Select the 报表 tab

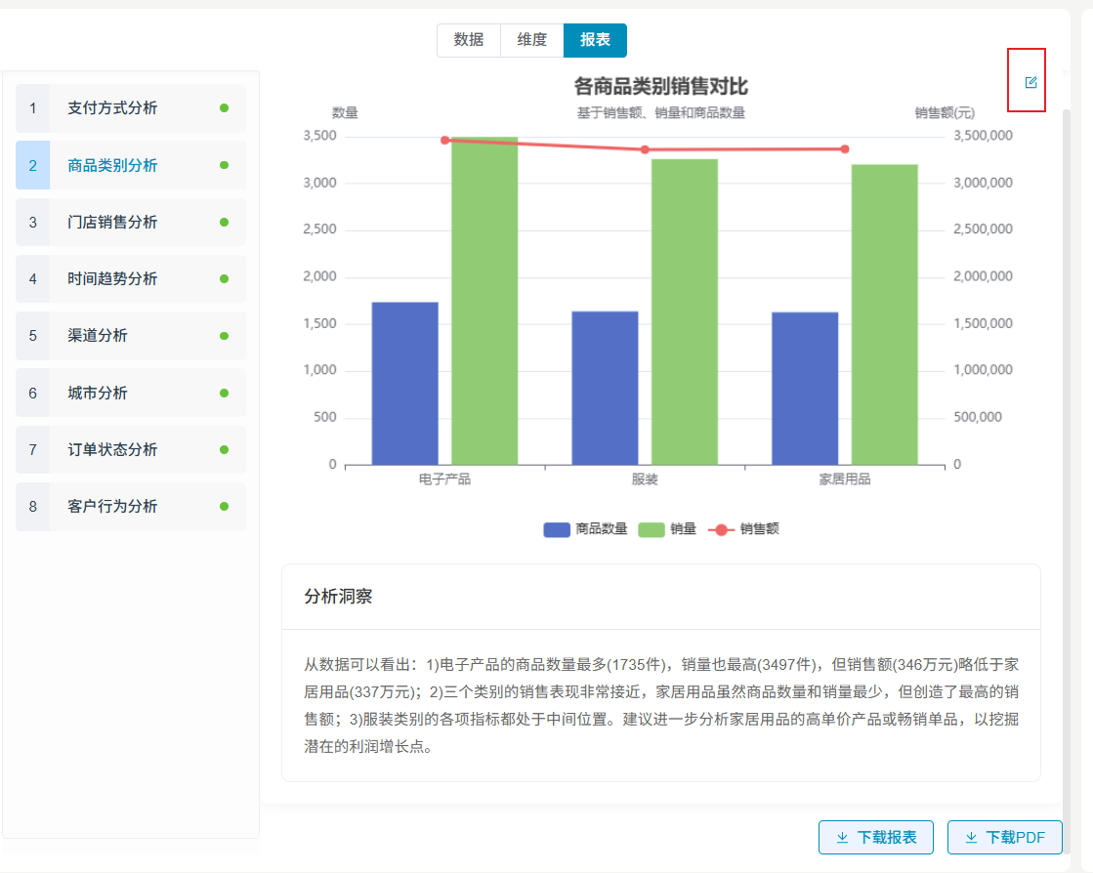pyautogui.click(x=595, y=40)
